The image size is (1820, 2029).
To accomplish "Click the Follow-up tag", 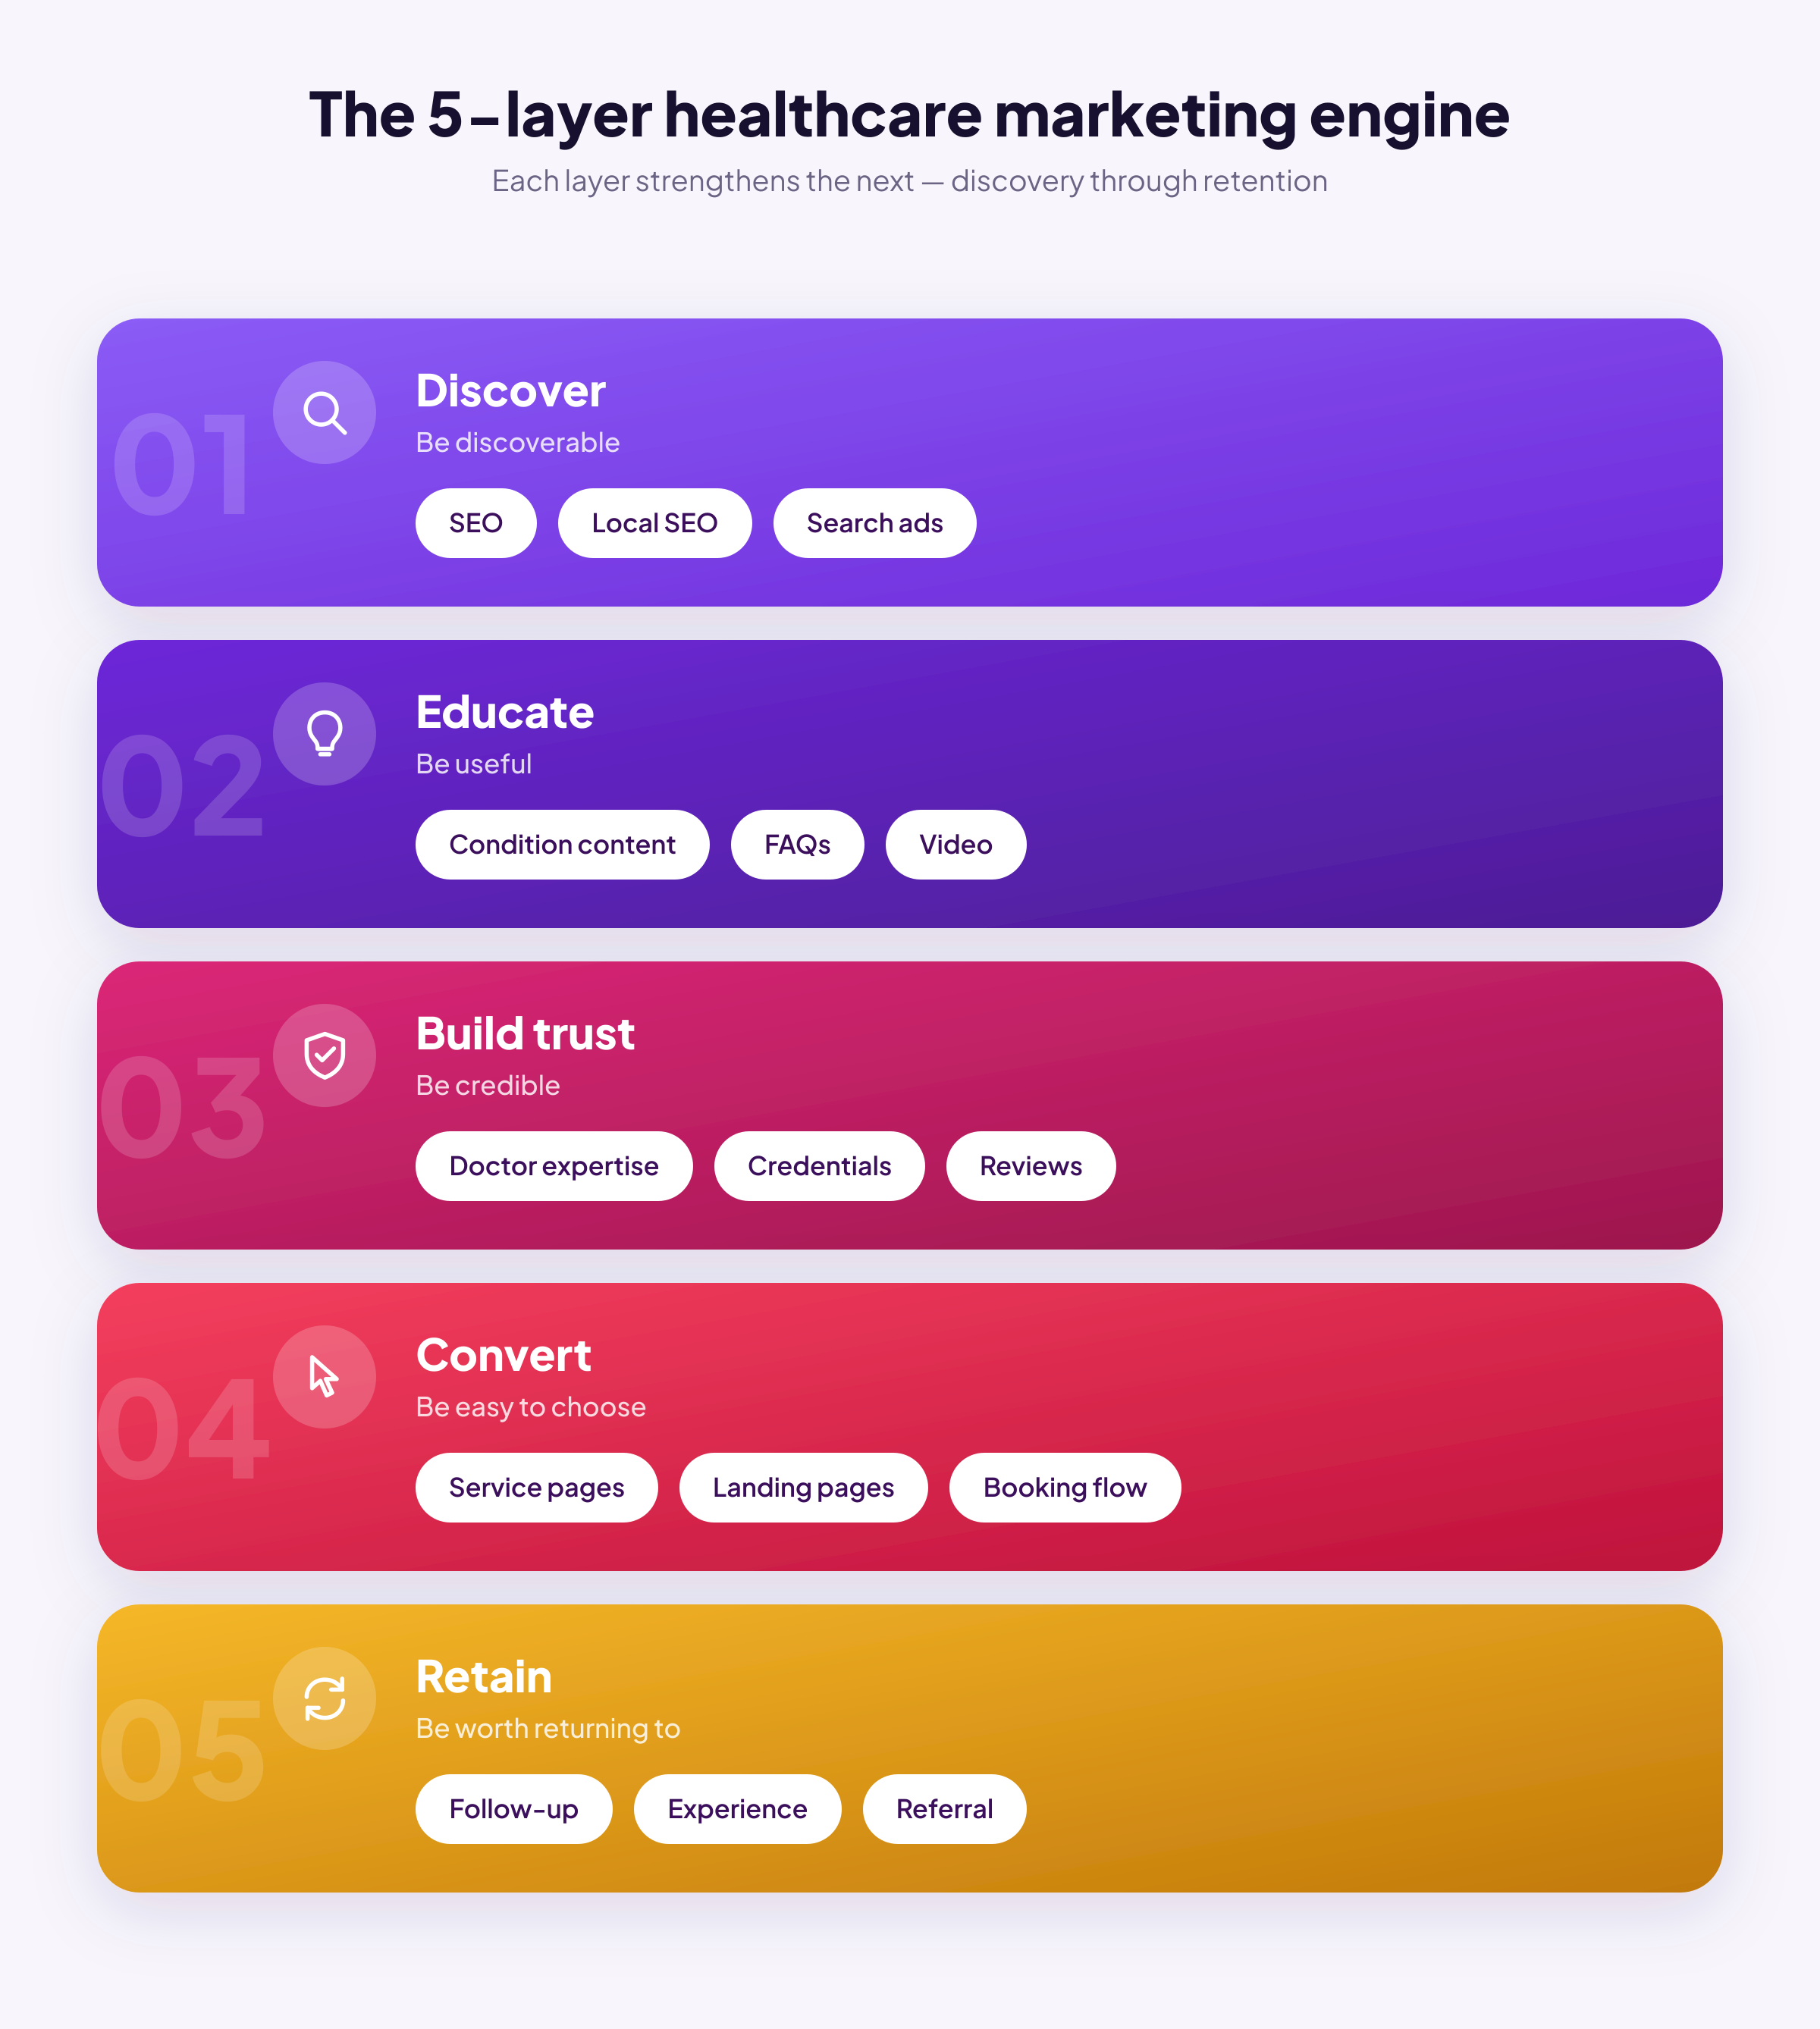I will (514, 1809).
